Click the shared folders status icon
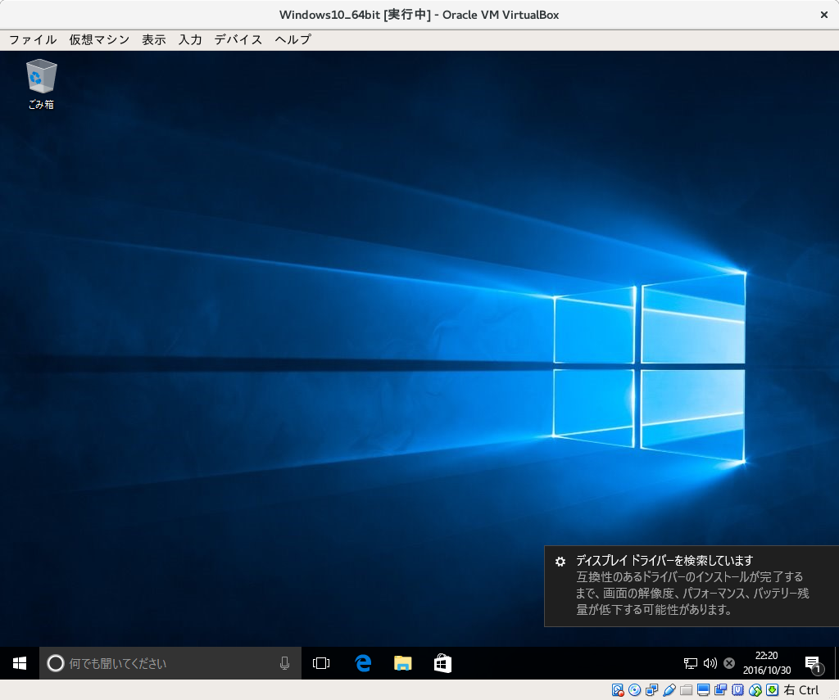Screen dimensions: 839x700 point(686,690)
